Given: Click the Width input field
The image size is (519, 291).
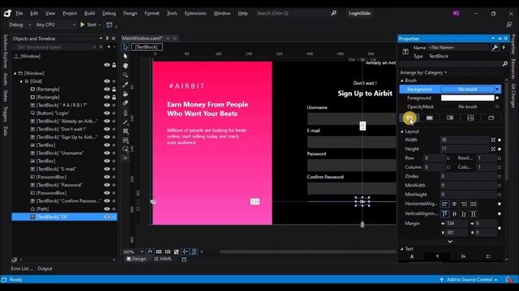Looking at the screenshot, I should pyautogui.click(x=464, y=140).
